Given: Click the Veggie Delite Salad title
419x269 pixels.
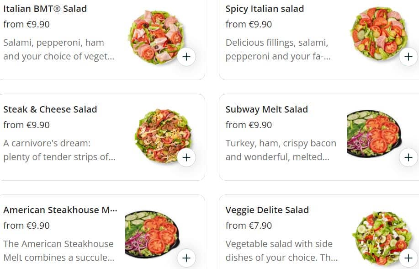Looking at the screenshot, I should click(x=267, y=210).
